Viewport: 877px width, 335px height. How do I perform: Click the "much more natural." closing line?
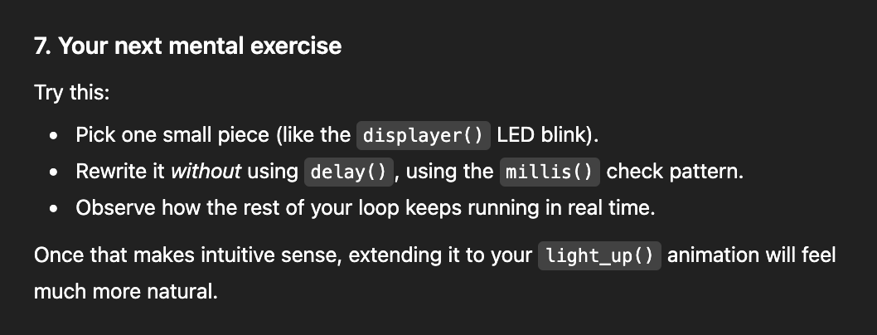[125, 292]
